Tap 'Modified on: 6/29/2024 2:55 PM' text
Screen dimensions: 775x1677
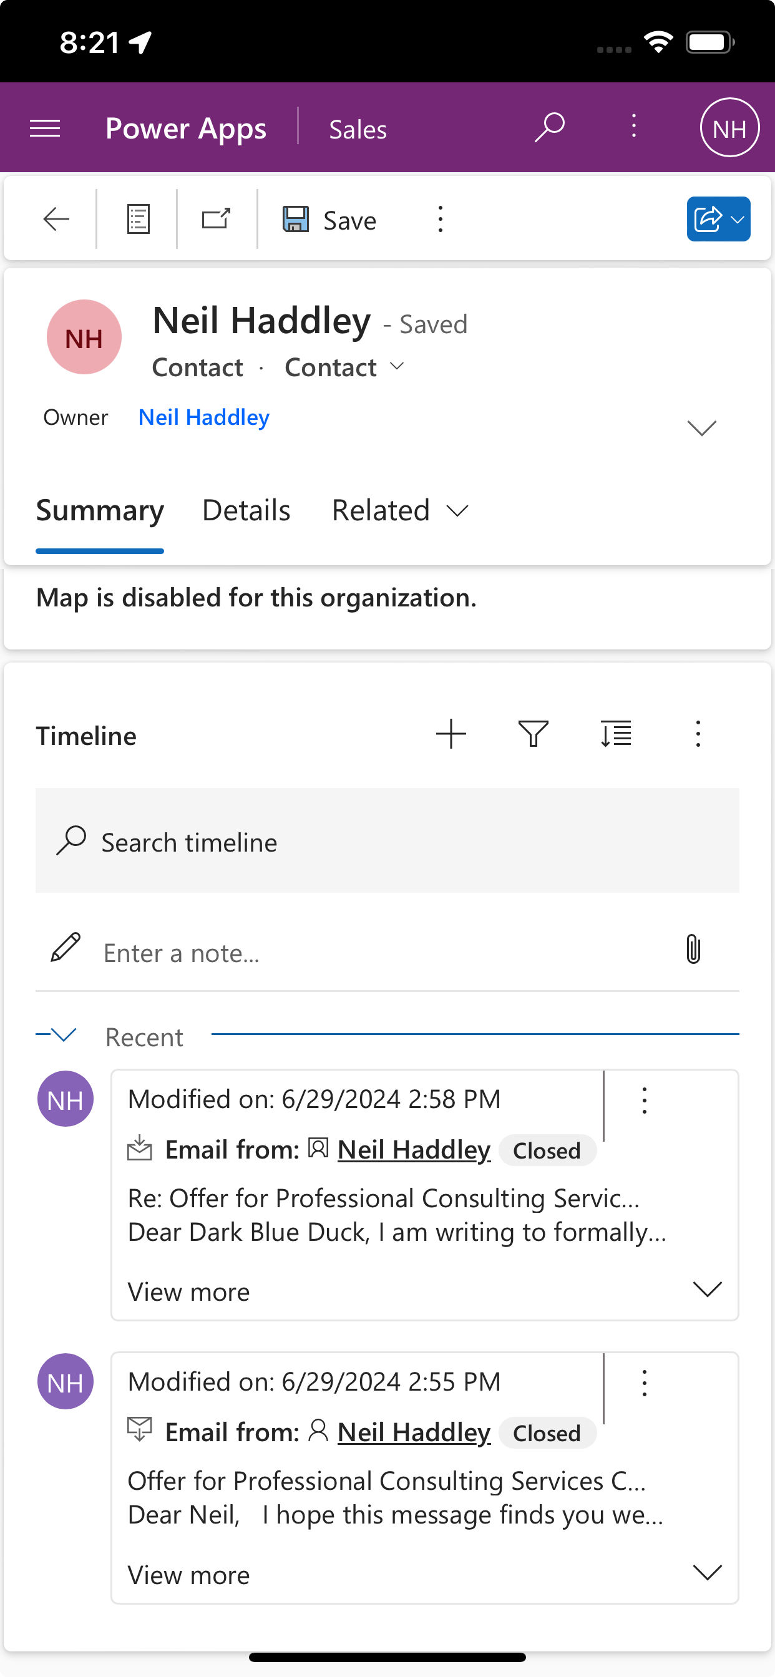tap(314, 1382)
